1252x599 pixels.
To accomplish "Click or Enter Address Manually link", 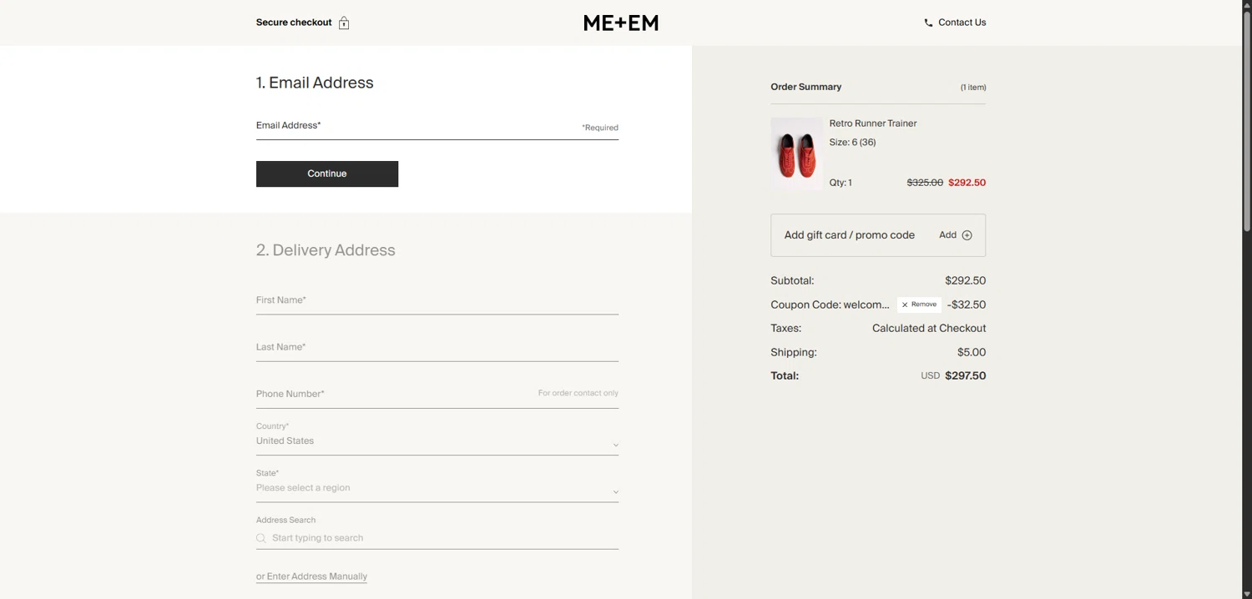I will 311,576.
